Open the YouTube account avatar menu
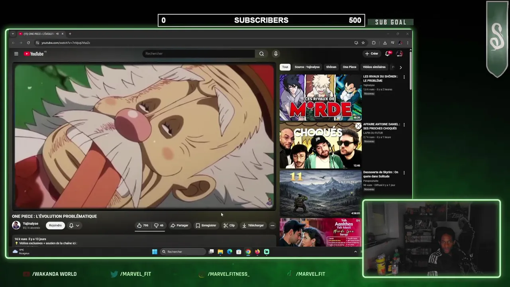This screenshot has height=287, width=510. coord(399,54)
